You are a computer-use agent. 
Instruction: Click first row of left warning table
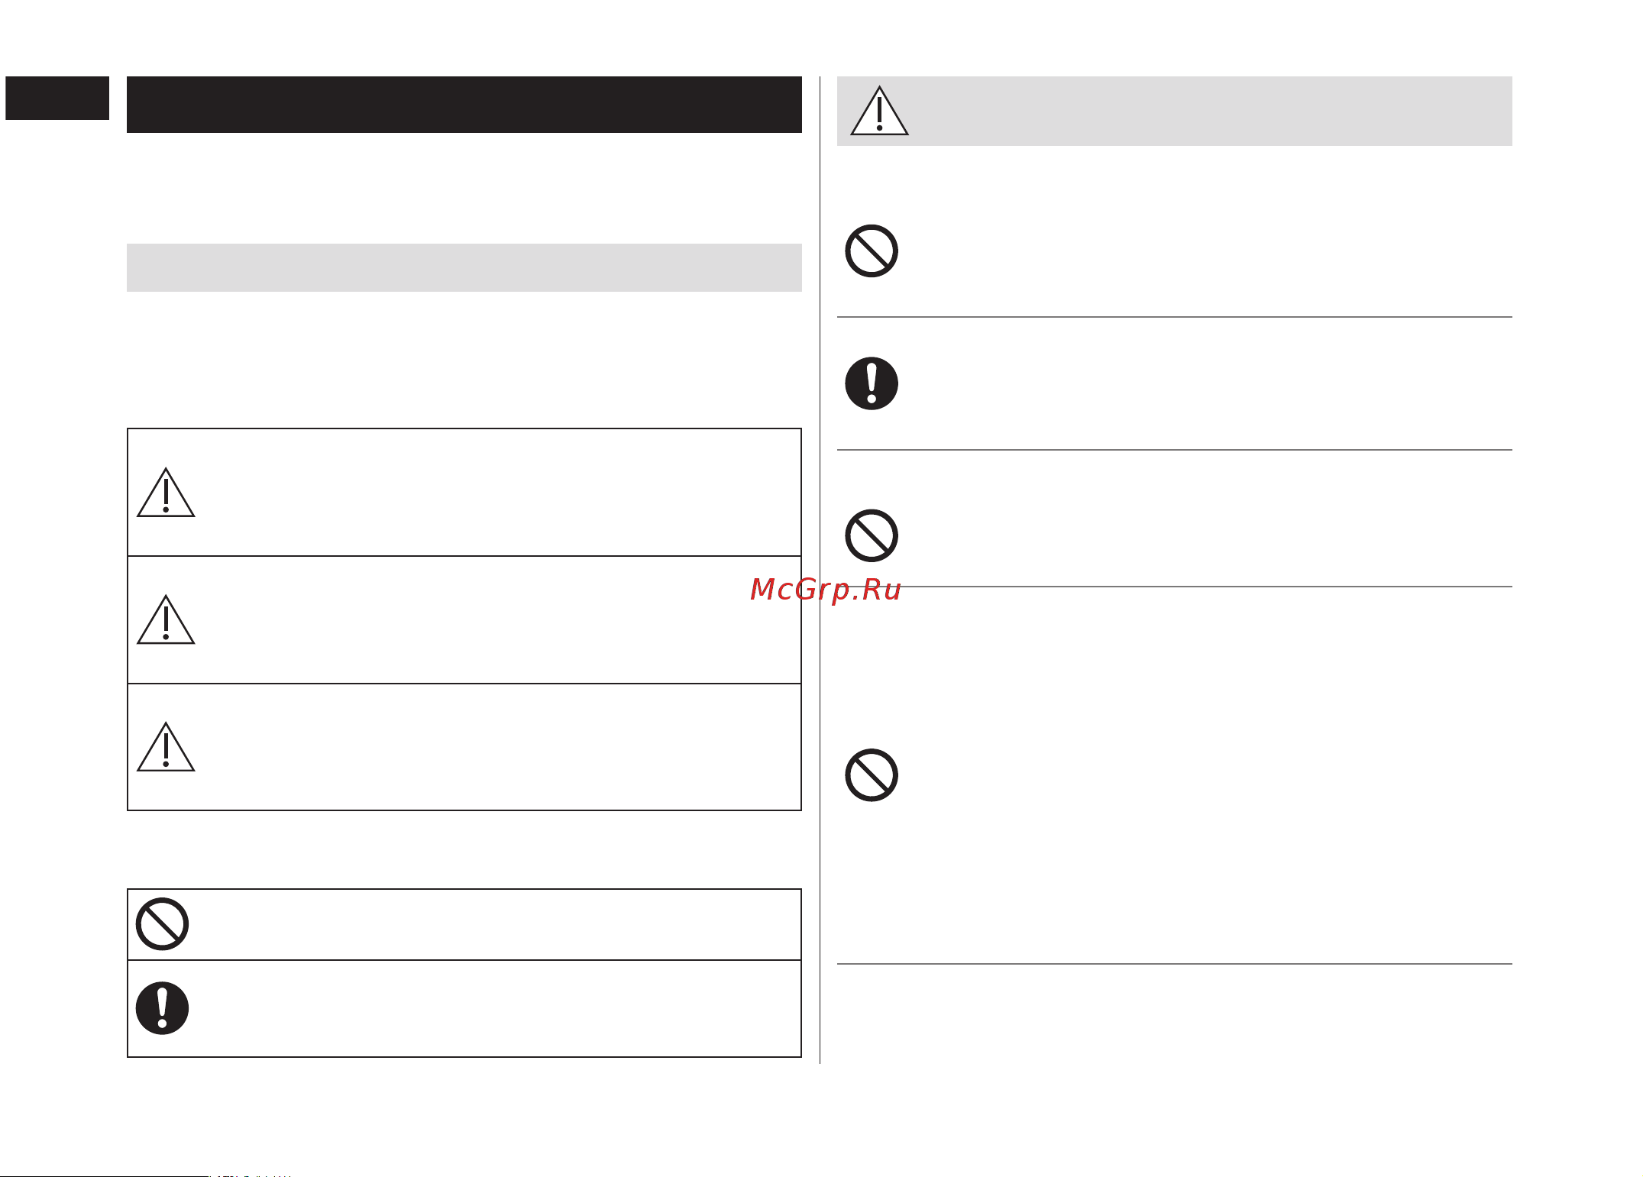tap(464, 493)
